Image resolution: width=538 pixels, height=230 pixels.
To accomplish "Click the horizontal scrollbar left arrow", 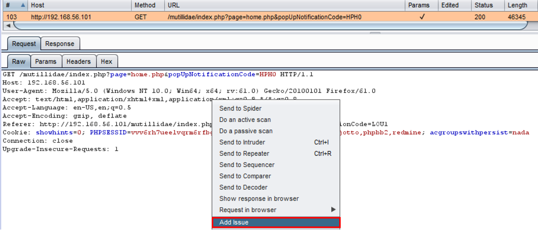I will coord(8,25).
